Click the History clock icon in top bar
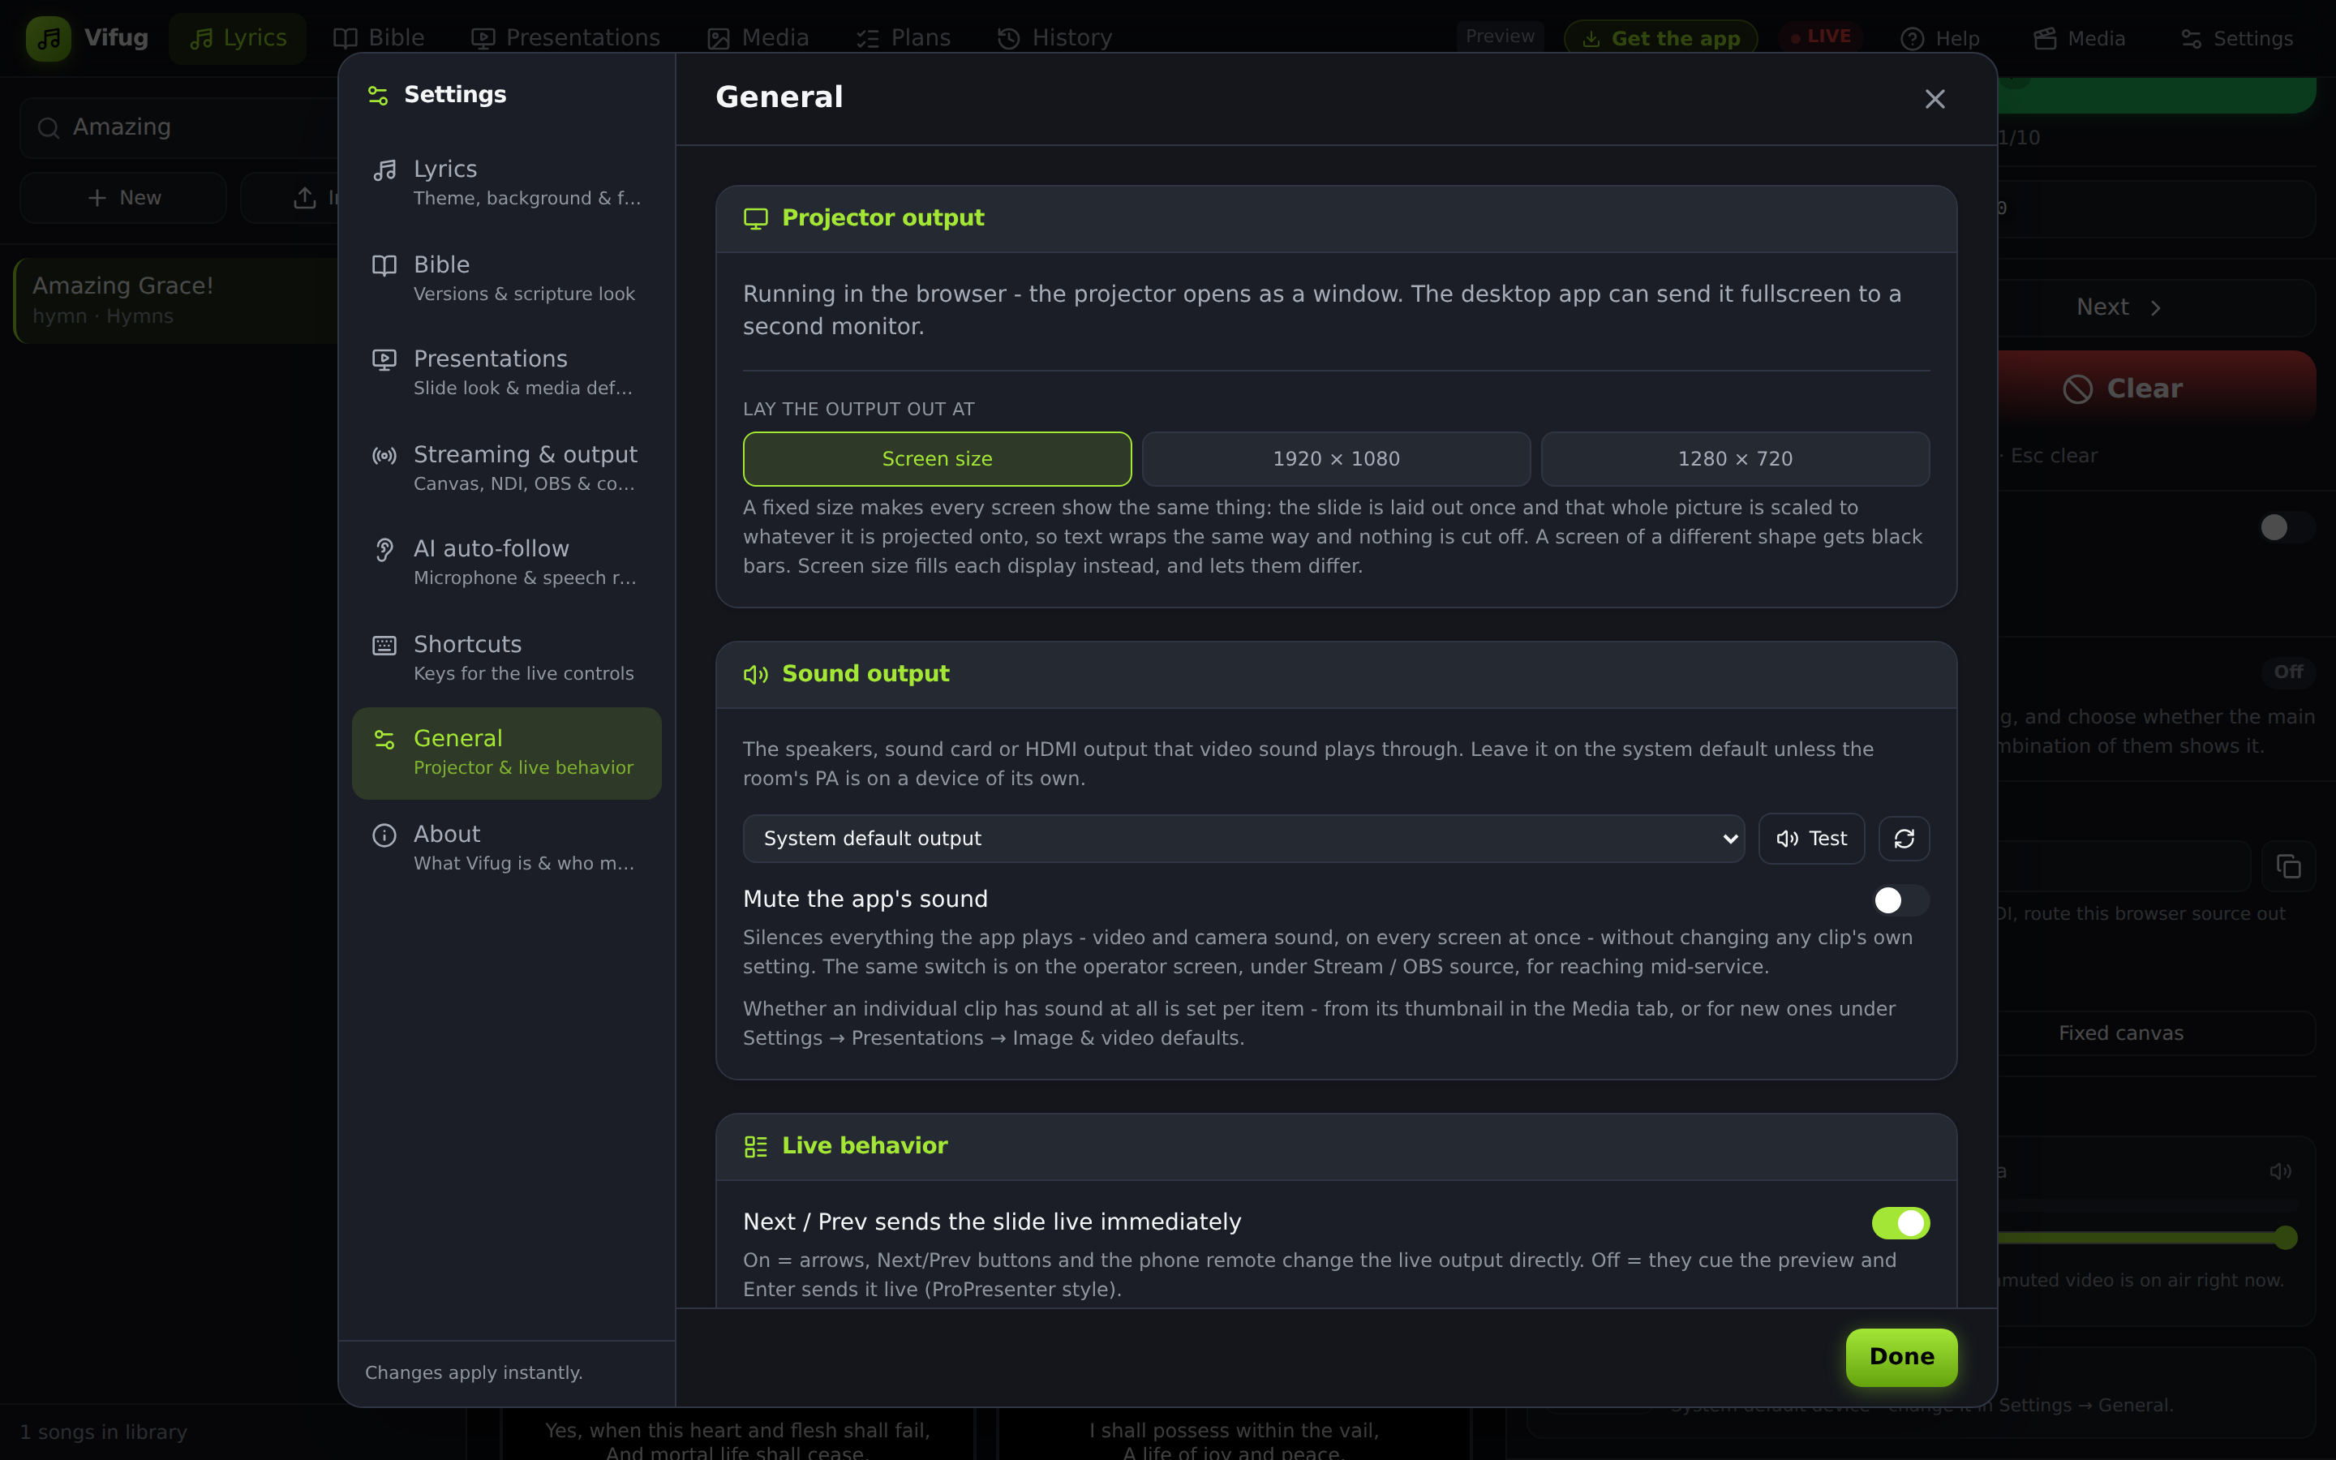 (x=1007, y=37)
